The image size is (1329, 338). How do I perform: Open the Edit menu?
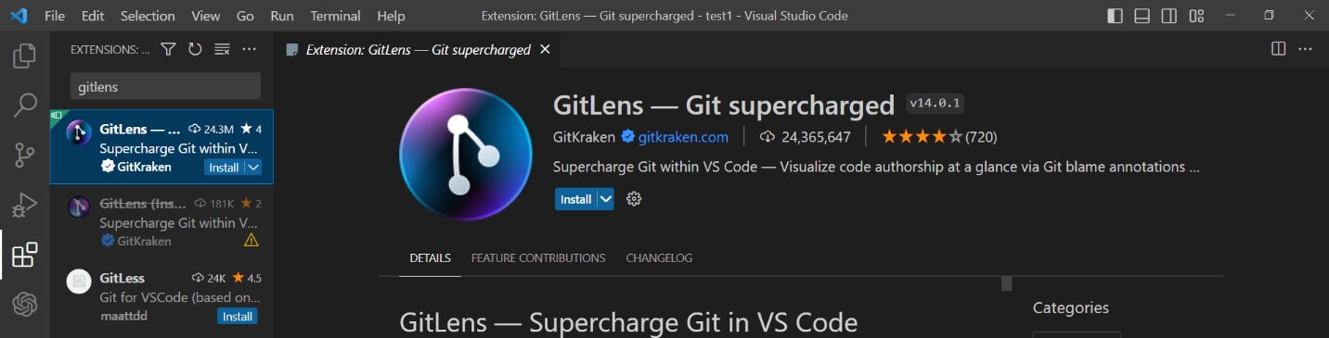pos(93,16)
